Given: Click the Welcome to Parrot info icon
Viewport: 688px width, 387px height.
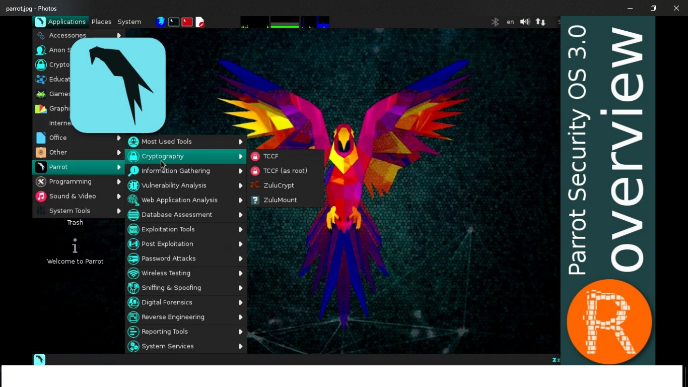Looking at the screenshot, I should (75, 246).
